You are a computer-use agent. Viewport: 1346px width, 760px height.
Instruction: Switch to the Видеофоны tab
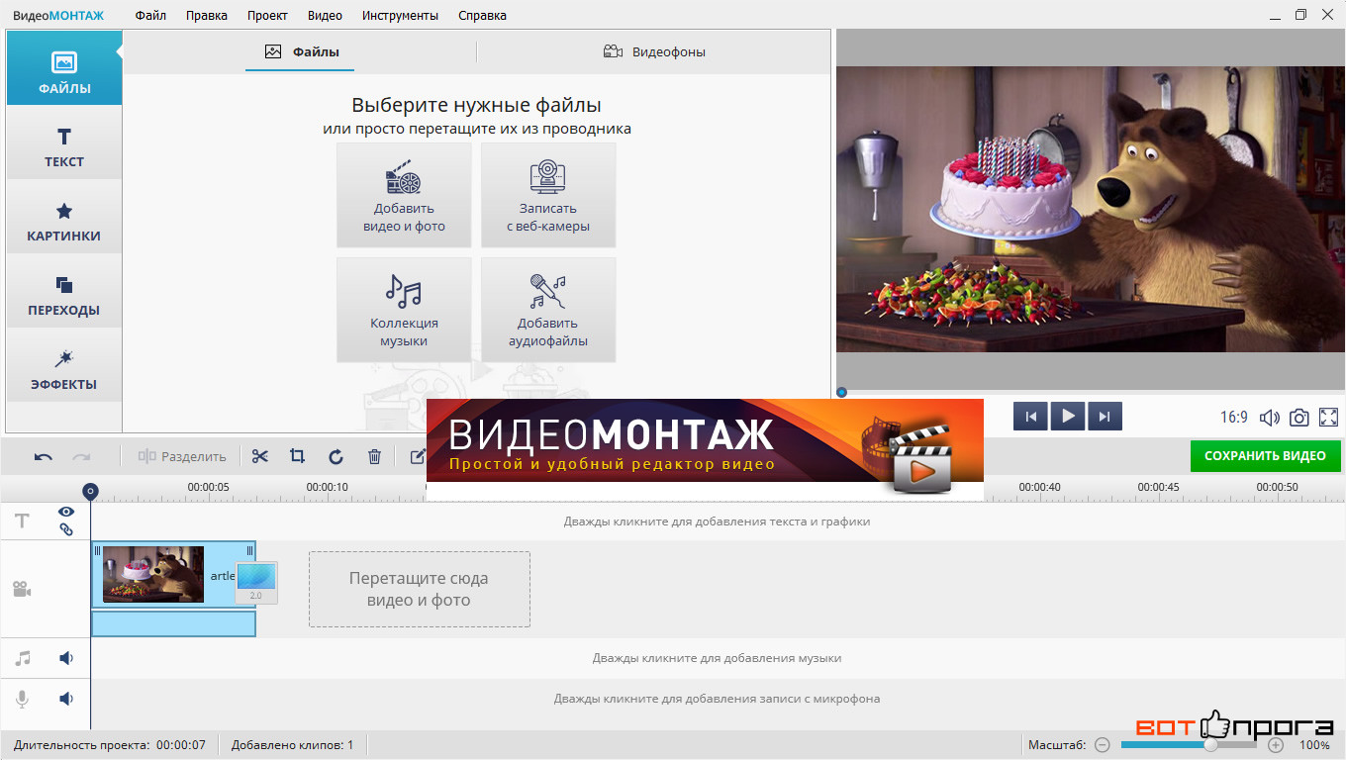tap(654, 51)
